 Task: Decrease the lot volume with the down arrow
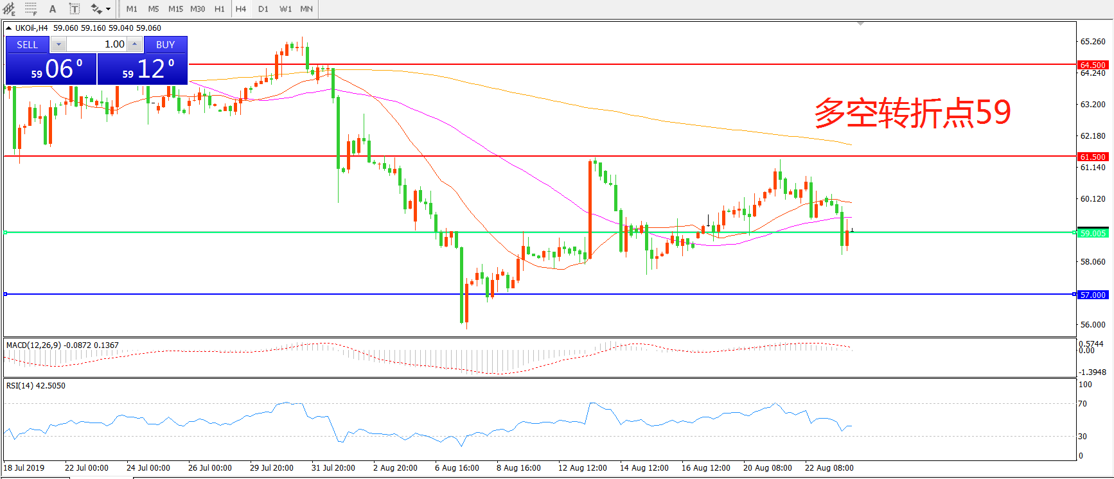58,44
